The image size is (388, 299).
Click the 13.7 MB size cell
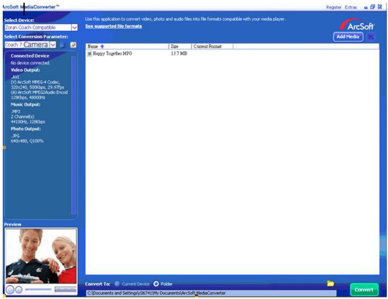pos(179,54)
